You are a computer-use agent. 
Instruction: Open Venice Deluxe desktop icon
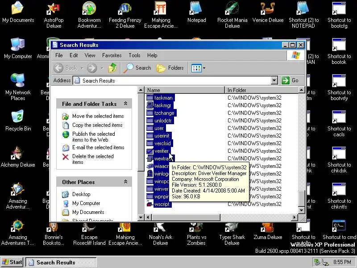click(x=268, y=13)
